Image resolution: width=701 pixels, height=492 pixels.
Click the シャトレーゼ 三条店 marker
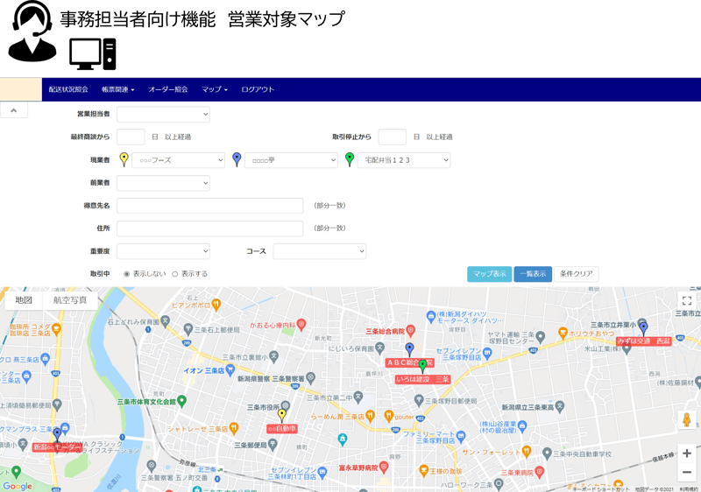(234, 428)
